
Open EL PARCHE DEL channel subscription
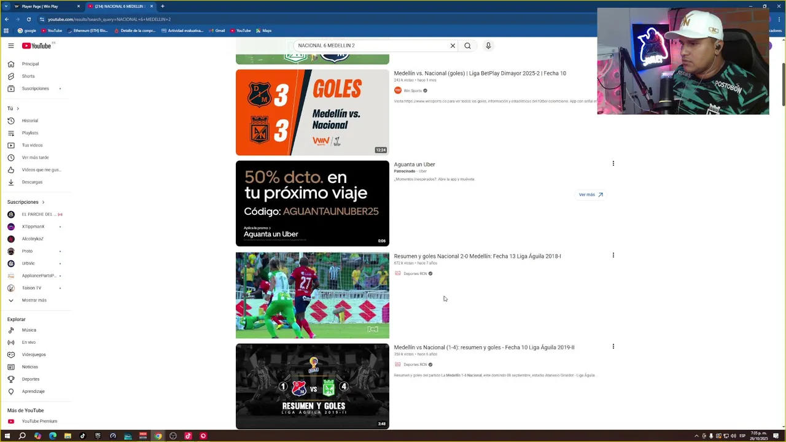point(35,214)
